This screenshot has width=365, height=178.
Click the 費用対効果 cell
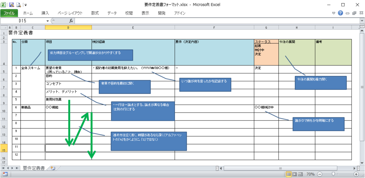pyautogui.click(x=68, y=101)
